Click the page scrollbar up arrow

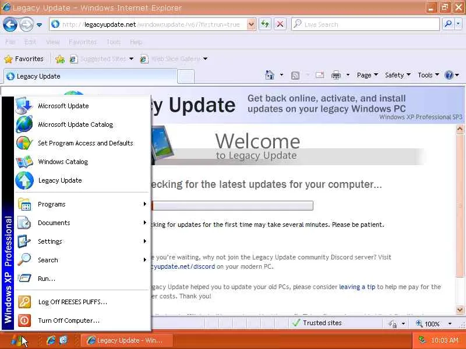click(460, 129)
